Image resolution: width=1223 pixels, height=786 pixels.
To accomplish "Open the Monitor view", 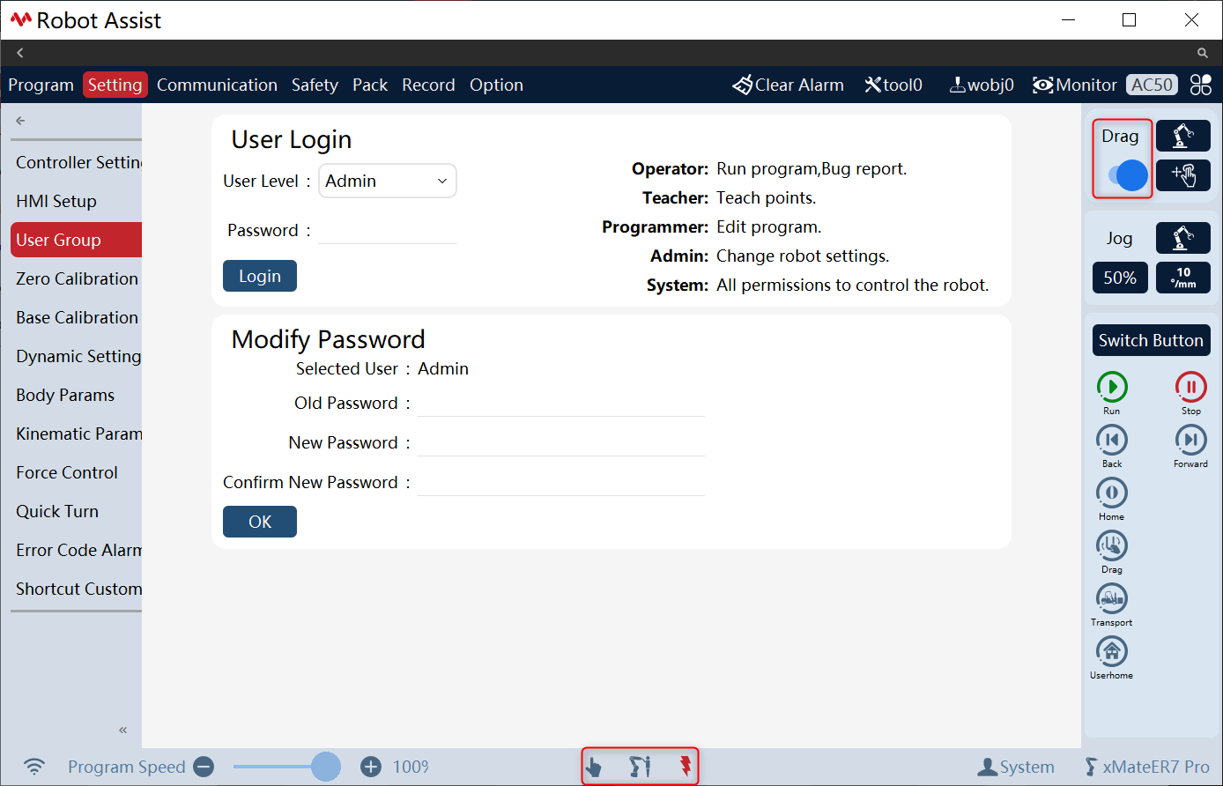I will [x=1075, y=85].
